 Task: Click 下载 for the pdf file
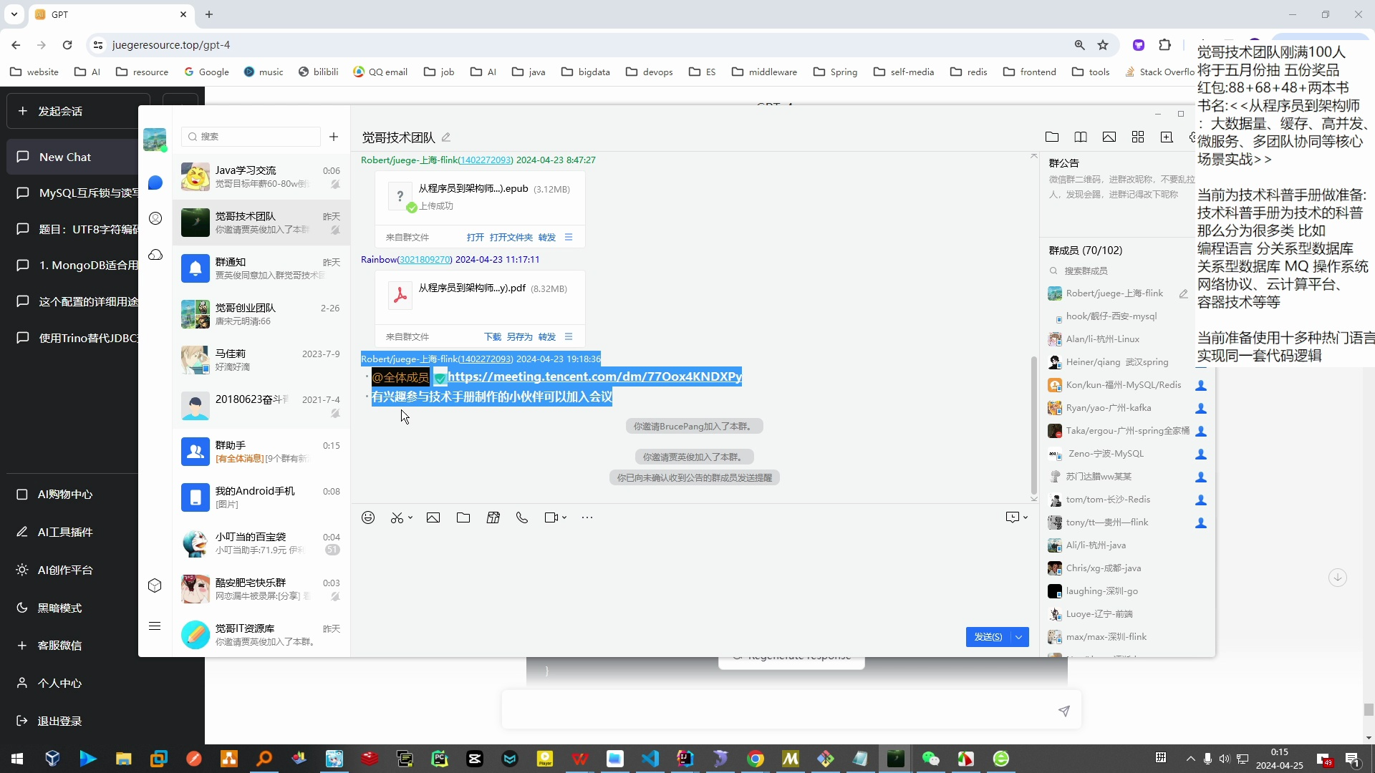click(493, 336)
